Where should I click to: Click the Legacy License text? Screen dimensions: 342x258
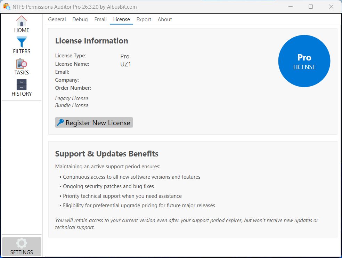[x=72, y=98]
